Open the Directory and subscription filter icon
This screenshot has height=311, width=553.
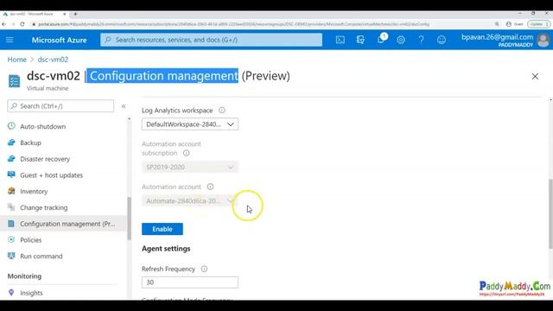(x=360, y=40)
